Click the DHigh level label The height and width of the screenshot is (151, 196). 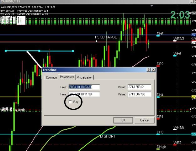[x=162, y=147]
